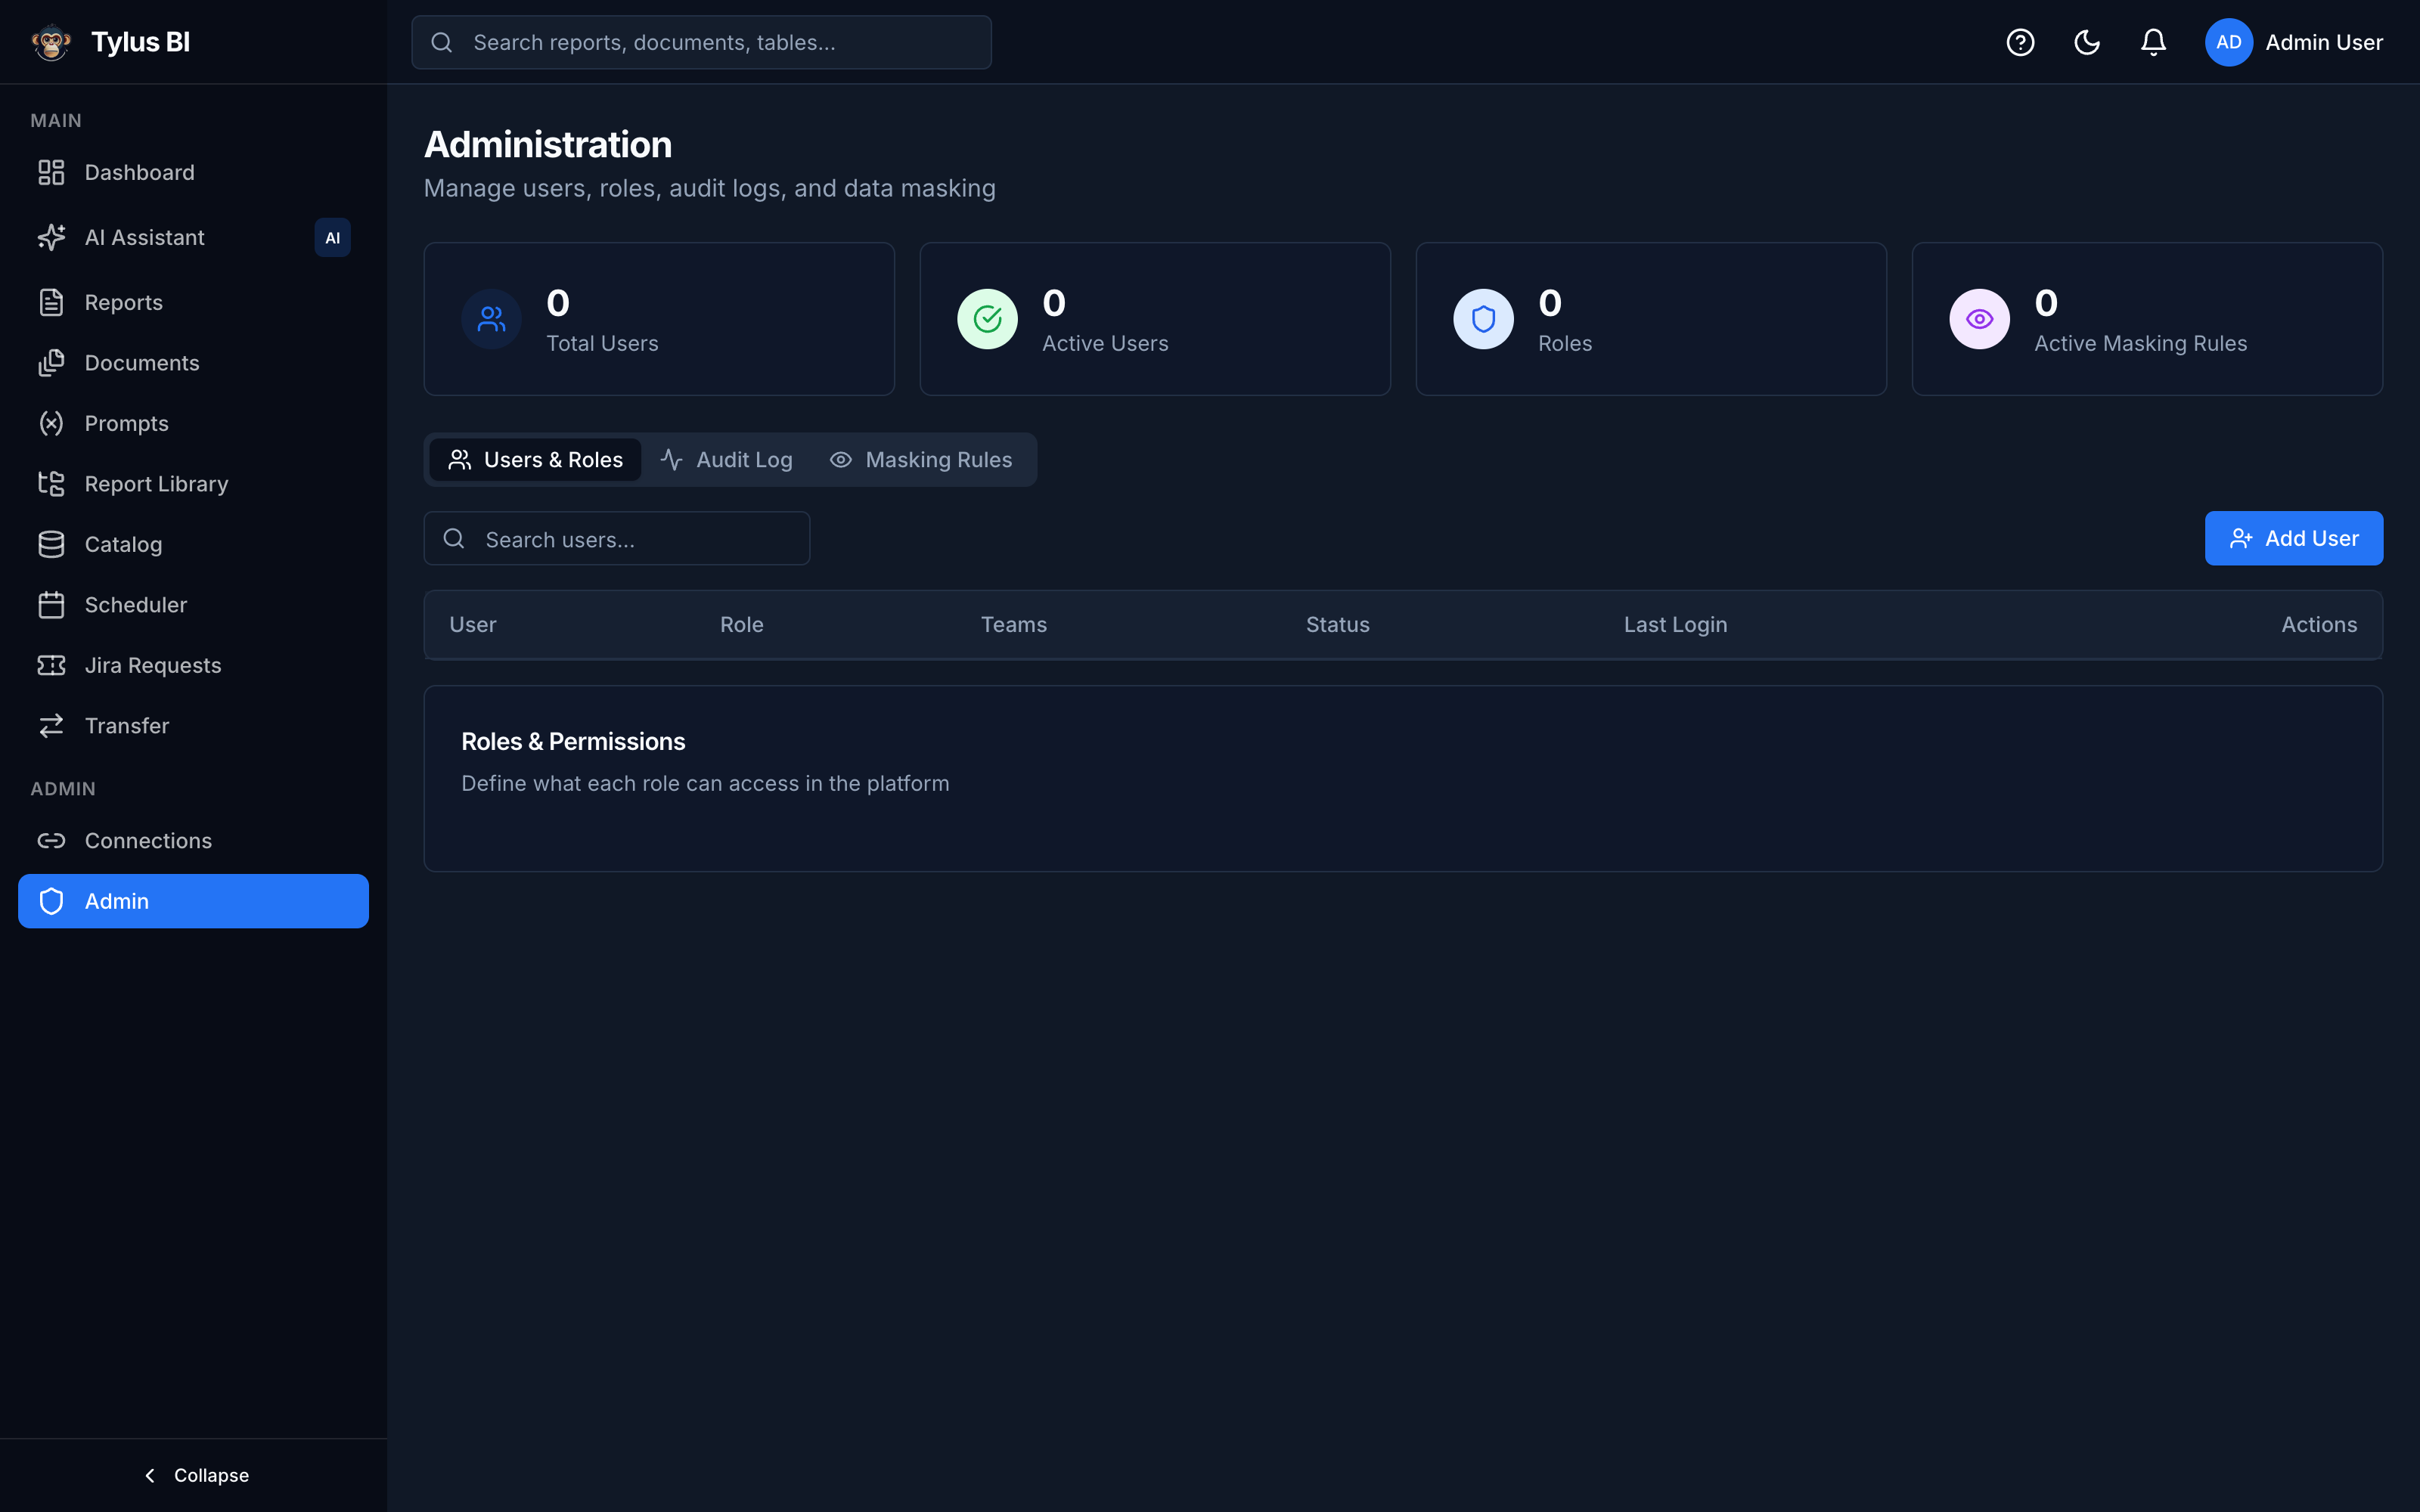Screen dimensions: 2420x1512
Task: Open Jira Requests in the sidebar
Action: pos(193,666)
